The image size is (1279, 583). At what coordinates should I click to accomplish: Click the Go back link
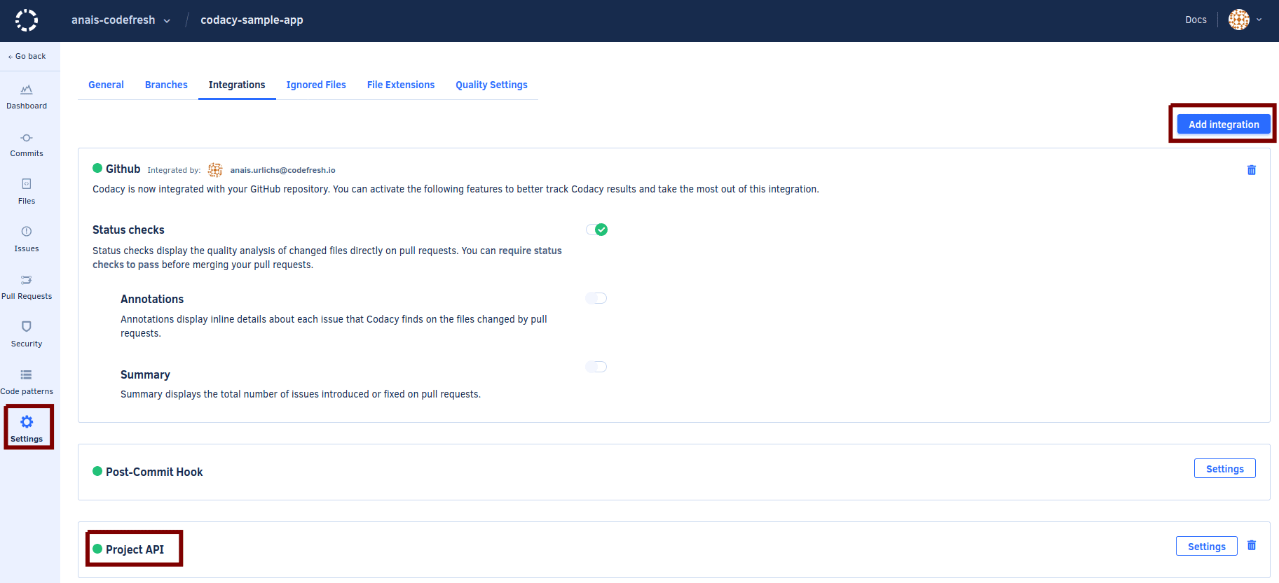click(27, 56)
